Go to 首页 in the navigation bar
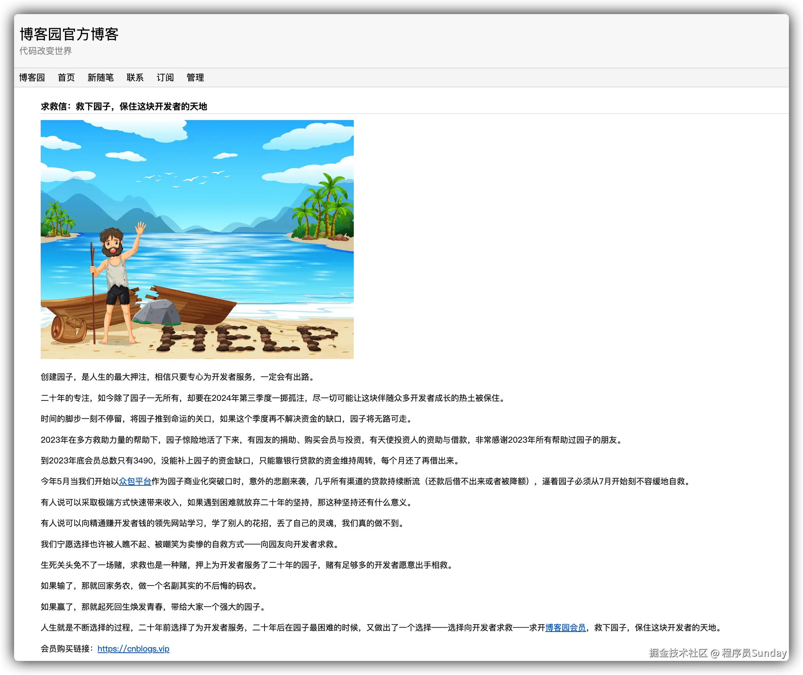Image resolution: width=803 pixels, height=675 pixels. coord(67,77)
